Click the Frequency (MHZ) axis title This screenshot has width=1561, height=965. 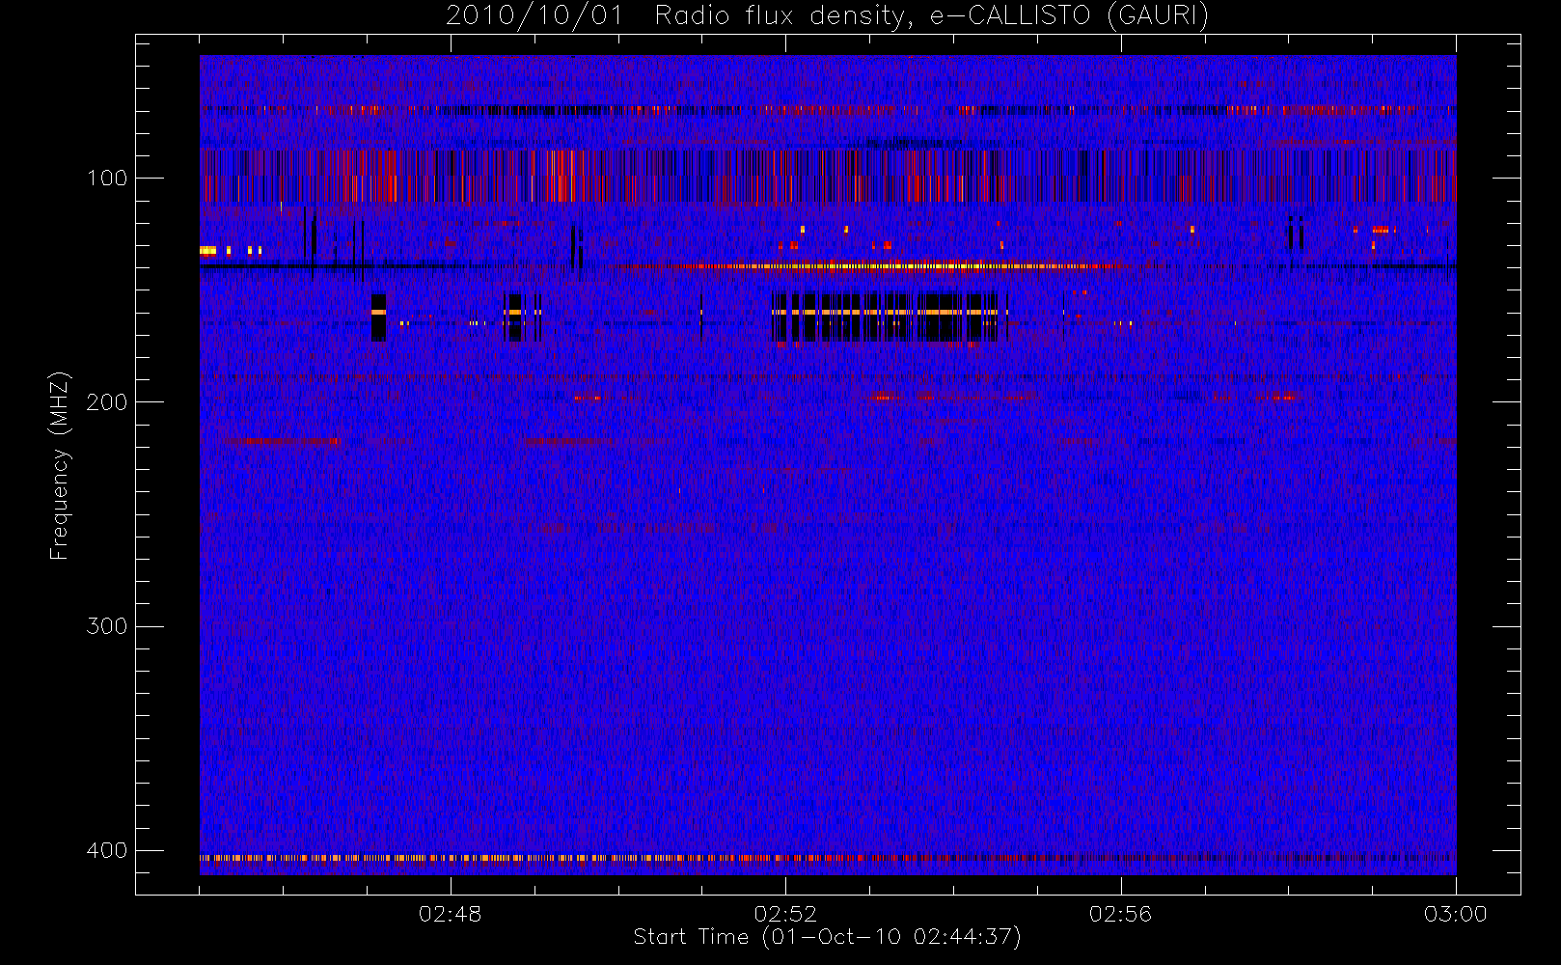pyautogui.click(x=60, y=465)
